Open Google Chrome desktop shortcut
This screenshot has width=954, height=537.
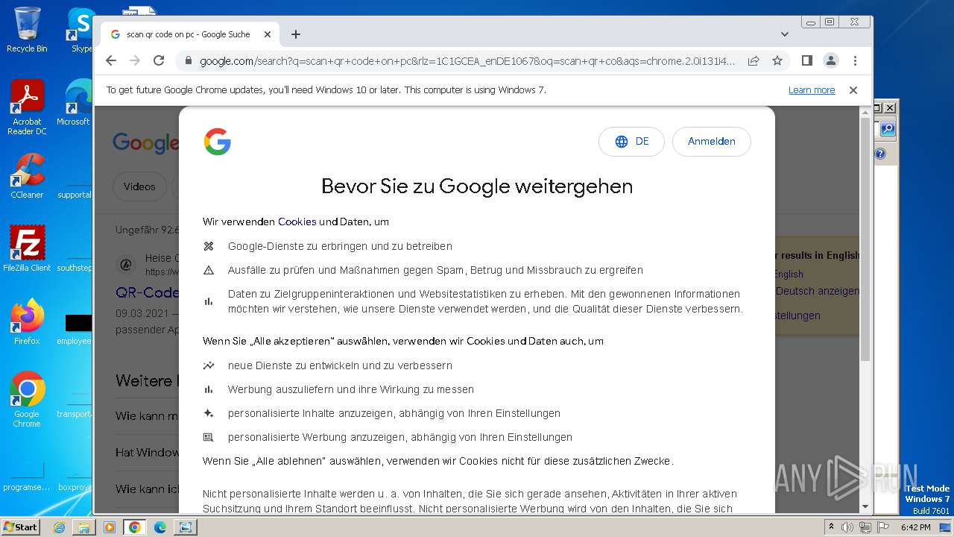(x=27, y=399)
